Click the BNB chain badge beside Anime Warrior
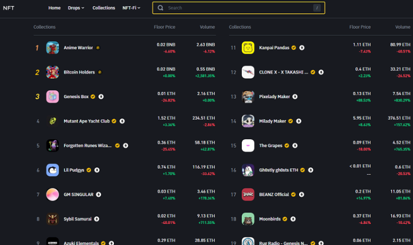The image size is (413, 245). [98, 48]
